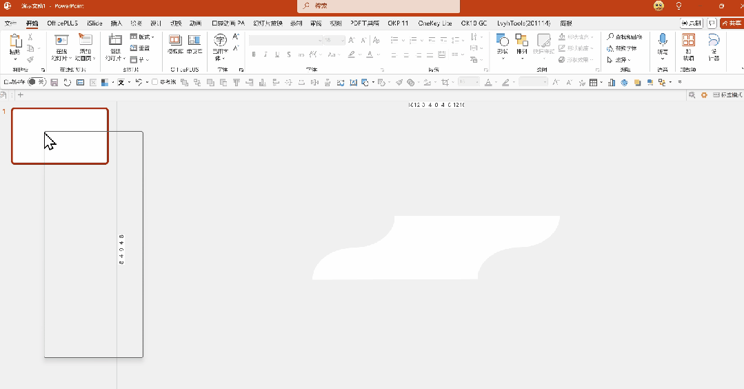Click the orange gear icon below ribbon
Viewport: 744px width, 389px height.
[x=704, y=95]
